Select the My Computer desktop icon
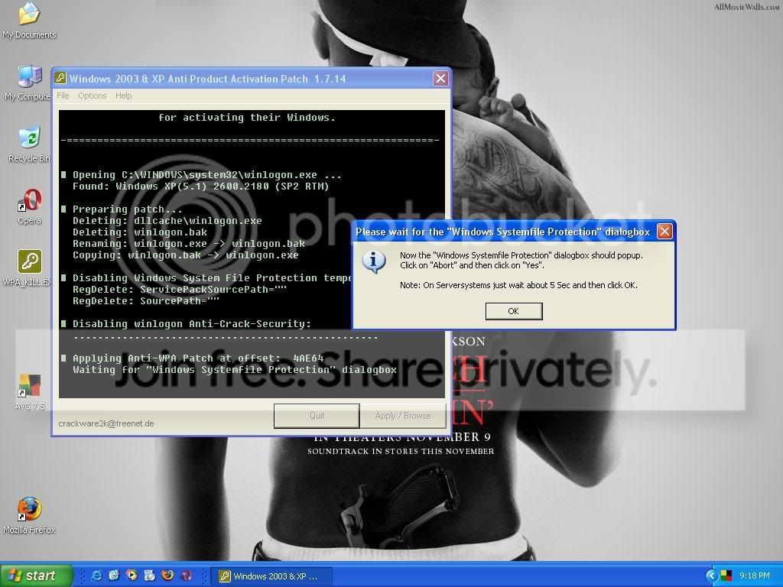This screenshot has width=783, height=587. pos(28,83)
